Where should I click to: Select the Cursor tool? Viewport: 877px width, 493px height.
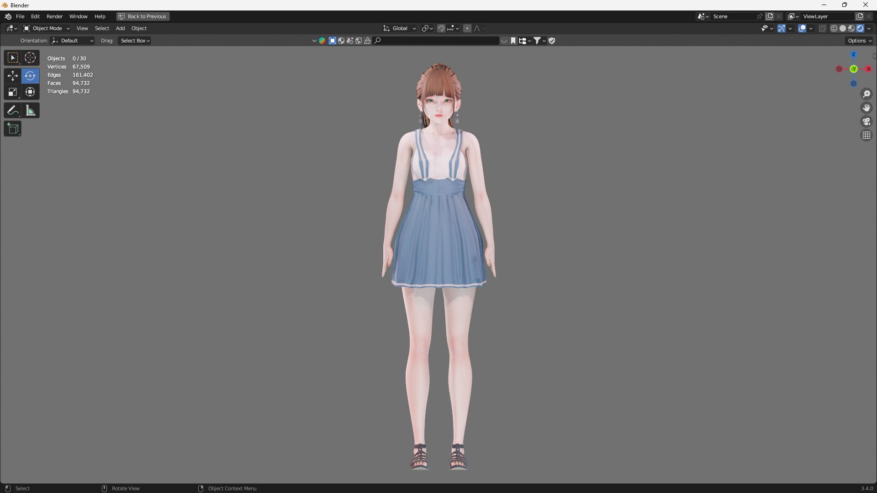pos(30,58)
